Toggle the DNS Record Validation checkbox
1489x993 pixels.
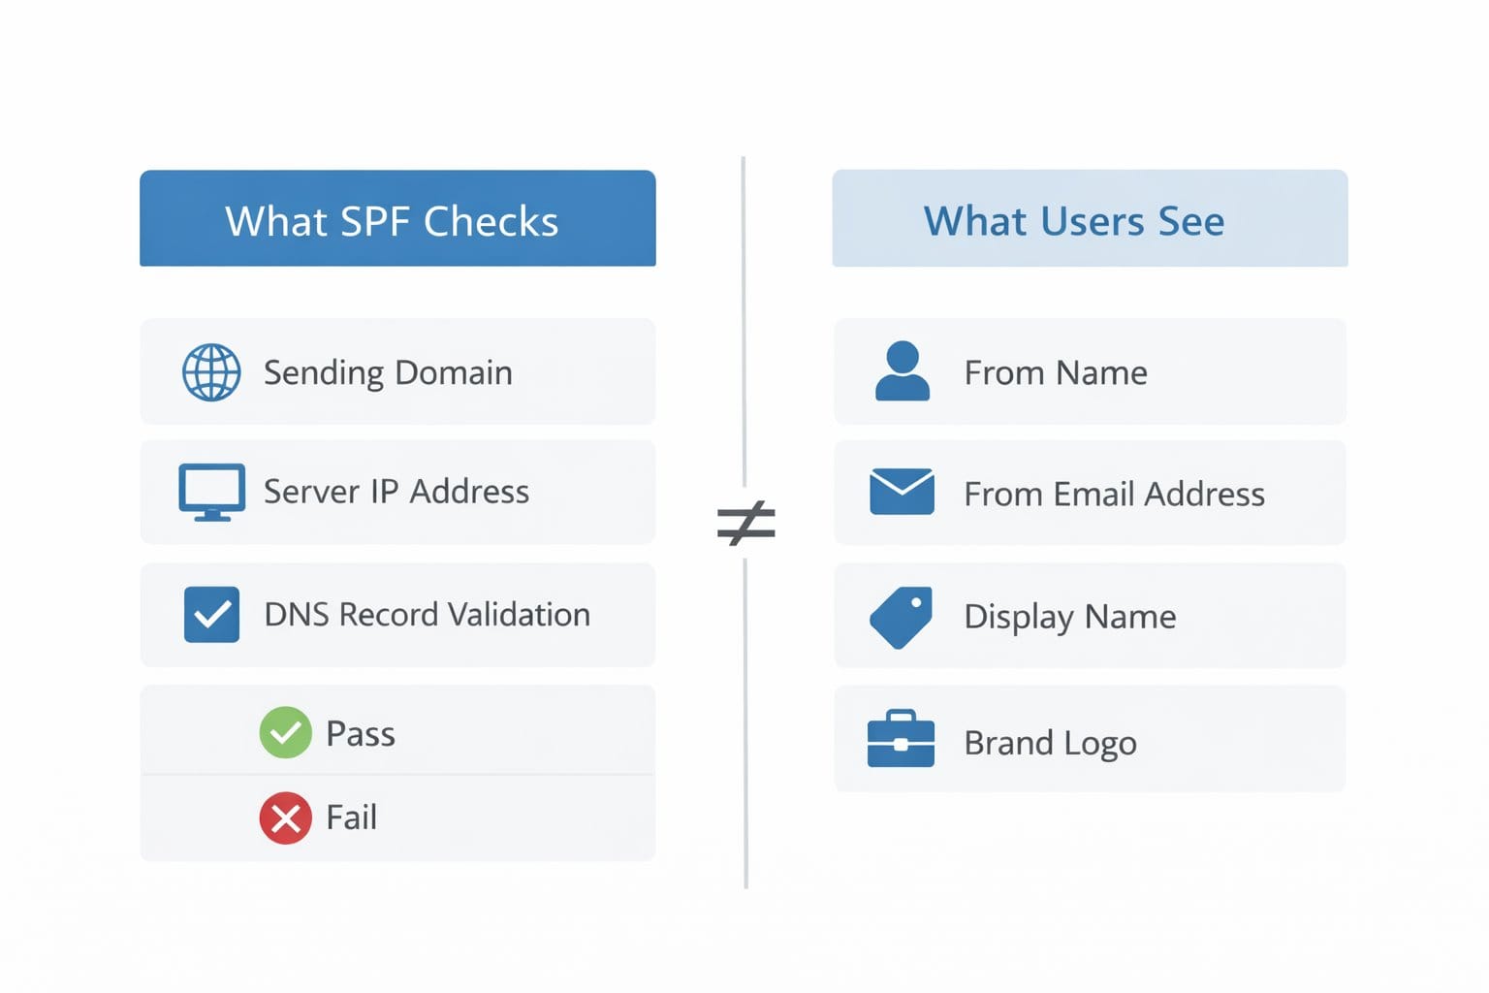tap(211, 614)
